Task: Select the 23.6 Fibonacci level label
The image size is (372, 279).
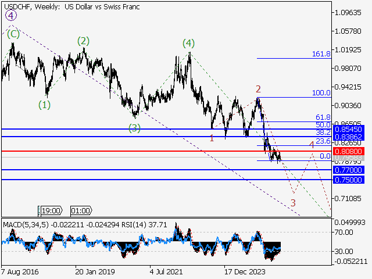Action: 323,141
